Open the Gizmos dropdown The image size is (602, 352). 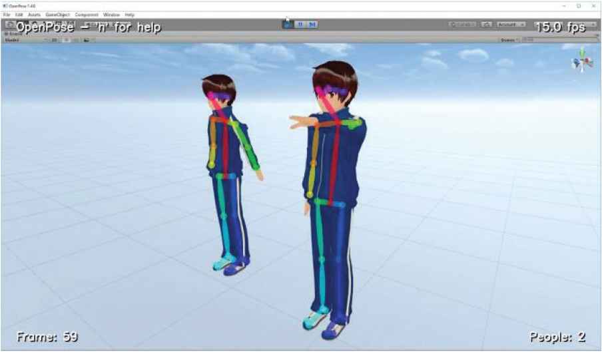click(510, 40)
